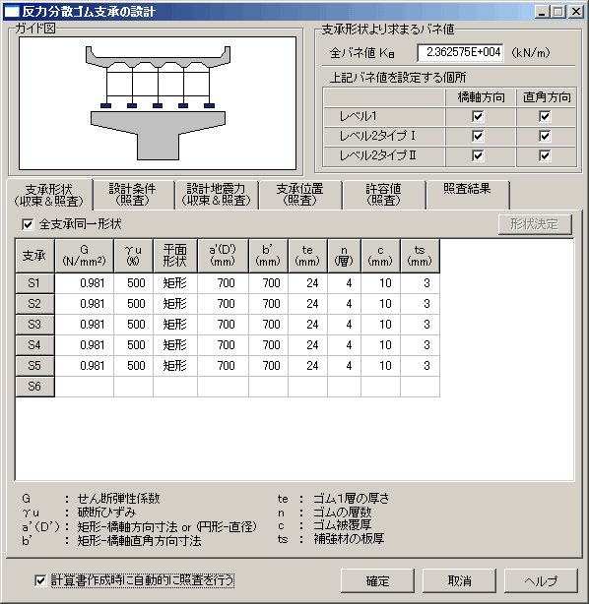The width and height of the screenshot is (589, 604).
Task: Open the 設計地震力 tab
Action: pyautogui.click(x=217, y=195)
